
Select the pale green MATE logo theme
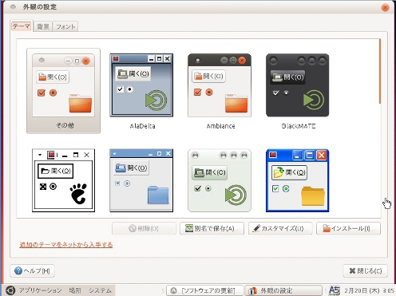220,180
